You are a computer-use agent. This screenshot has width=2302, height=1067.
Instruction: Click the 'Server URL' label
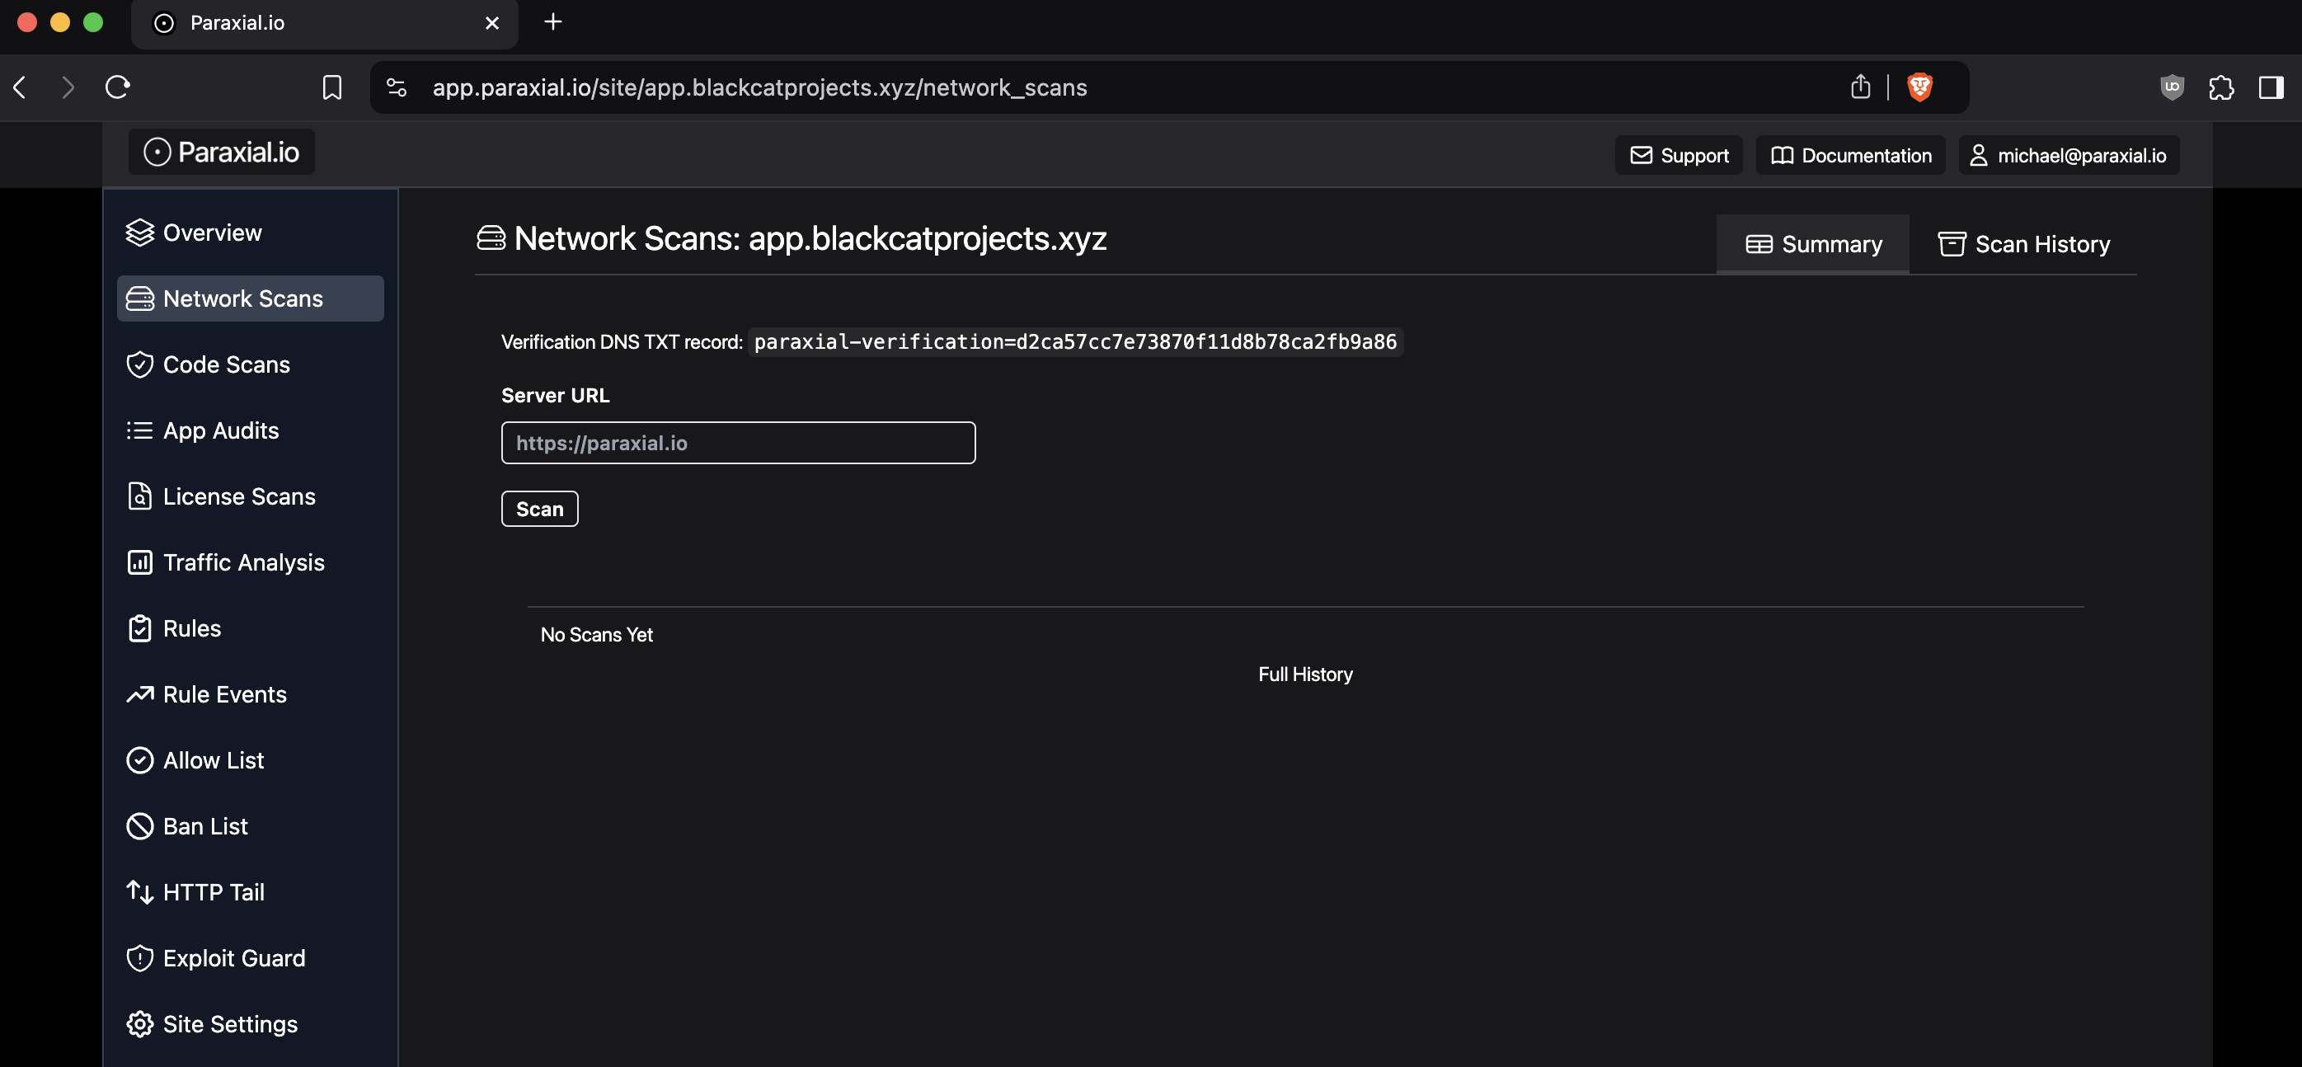click(555, 395)
